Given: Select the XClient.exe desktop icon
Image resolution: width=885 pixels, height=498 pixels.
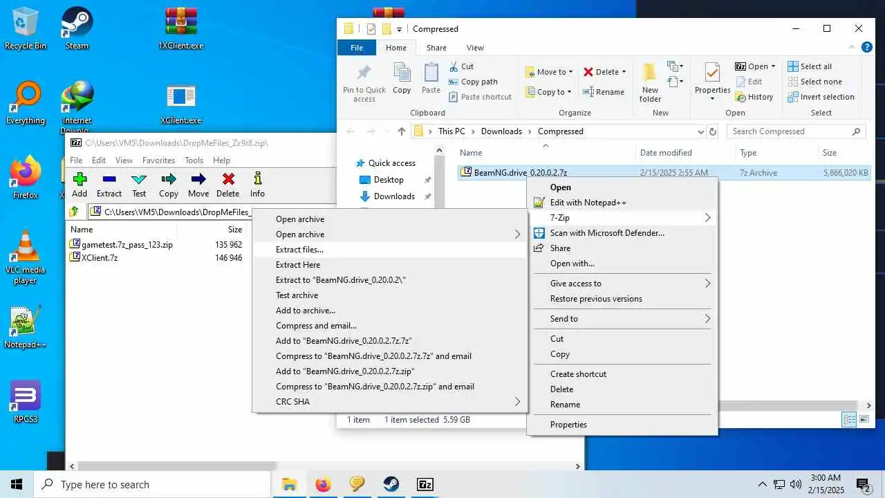Looking at the screenshot, I should tap(181, 104).
